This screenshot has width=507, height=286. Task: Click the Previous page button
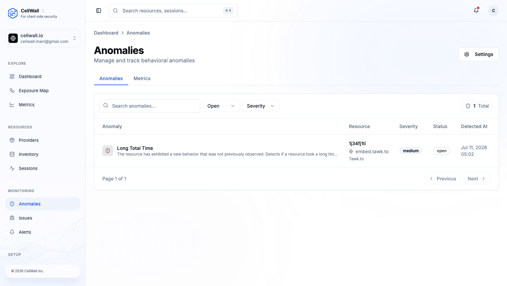pos(443,179)
